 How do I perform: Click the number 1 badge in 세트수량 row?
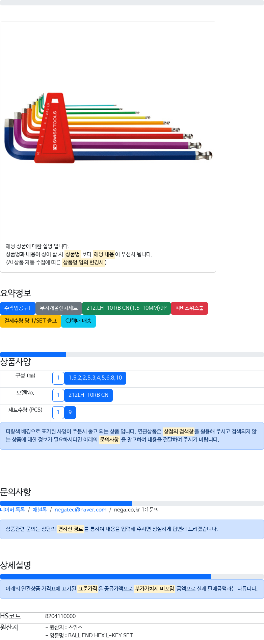tap(58, 412)
